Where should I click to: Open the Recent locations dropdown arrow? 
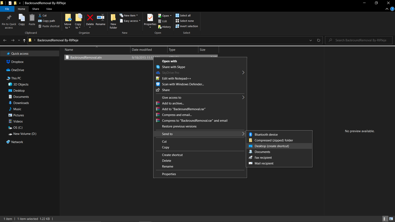click(x=19, y=40)
